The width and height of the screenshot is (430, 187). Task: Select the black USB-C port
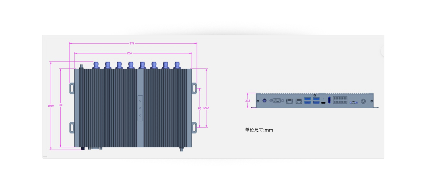pos(323,102)
